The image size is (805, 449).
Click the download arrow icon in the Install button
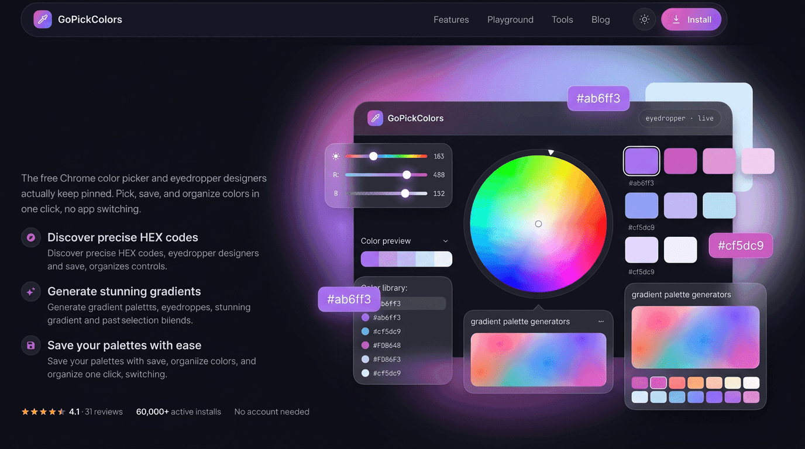[676, 19]
